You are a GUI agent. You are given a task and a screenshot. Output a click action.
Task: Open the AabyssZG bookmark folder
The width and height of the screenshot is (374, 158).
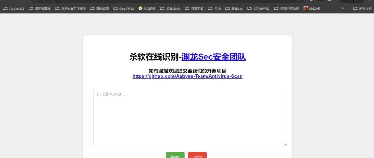pos(14,8)
